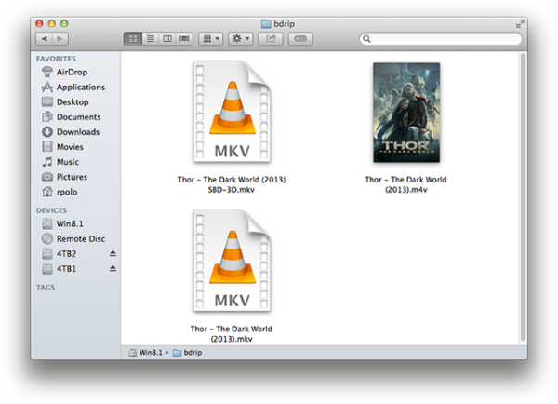Enter full screen with the window corner arrows
The width and height of the screenshot is (558, 404).
[520, 24]
